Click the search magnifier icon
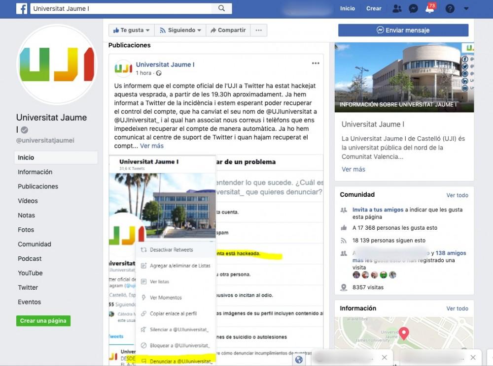This screenshot has height=366, width=493. 222,8
